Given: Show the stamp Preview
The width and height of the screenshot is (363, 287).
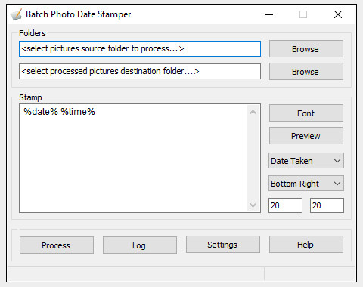Looking at the screenshot, I should tap(306, 136).
